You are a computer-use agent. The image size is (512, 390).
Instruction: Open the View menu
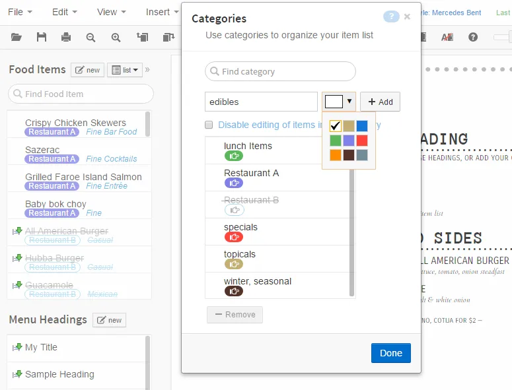(110, 12)
